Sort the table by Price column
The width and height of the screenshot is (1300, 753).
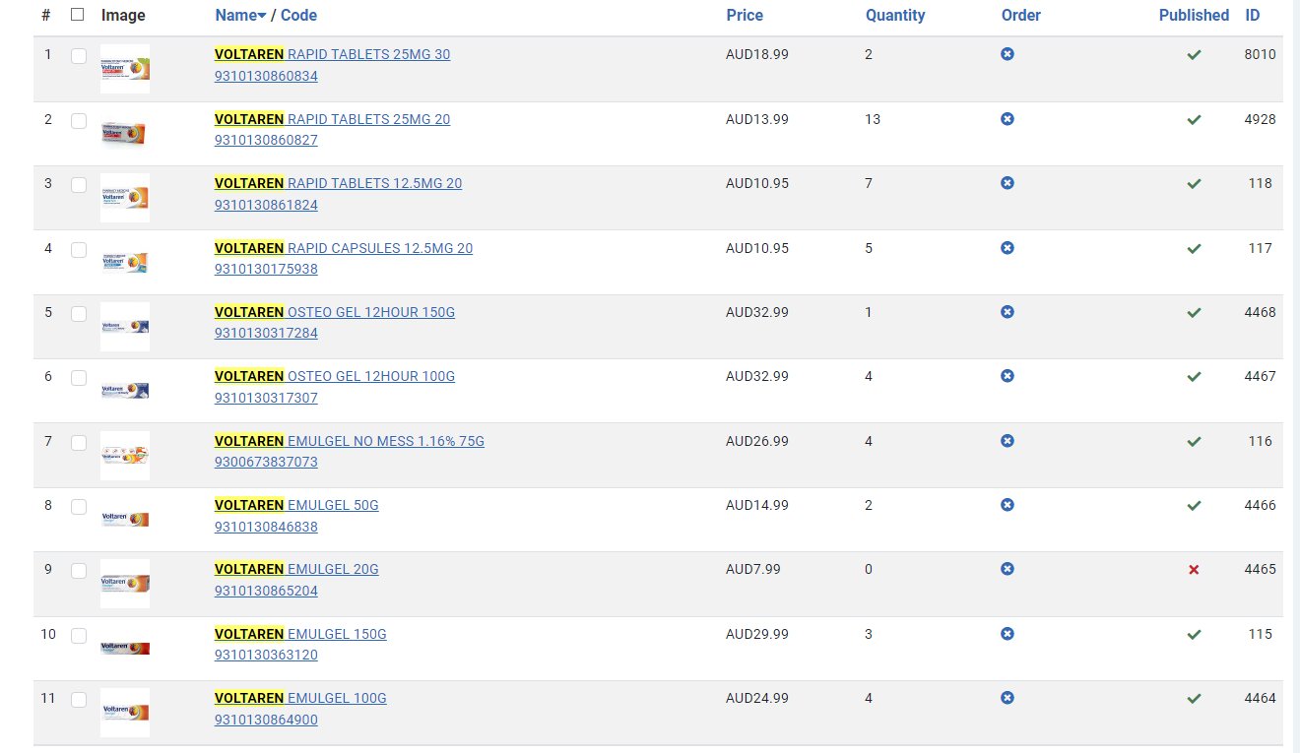pyautogui.click(x=745, y=15)
